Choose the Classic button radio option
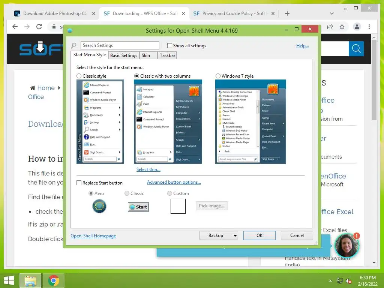The width and height of the screenshot is (384, 288). (127, 193)
